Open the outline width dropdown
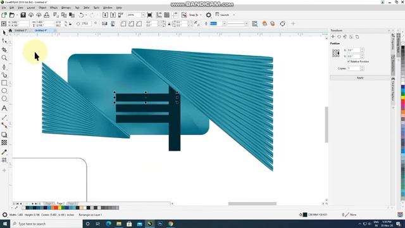Image resolution: width=405 pixels, height=228 pixels. [225, 24]
